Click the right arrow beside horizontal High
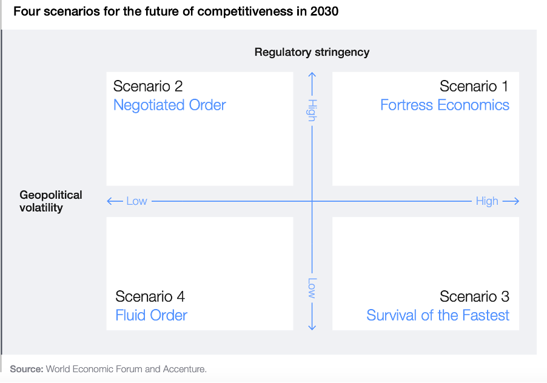 511,201
